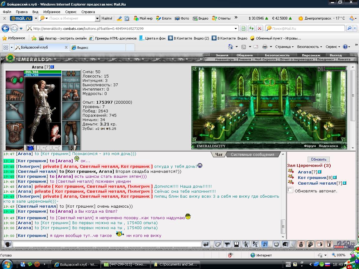Open the 'Сервис' command bar dropdown
Image resolution: width=359 pixels, height=269 pixels.
pyautogui.click(x=333, y=47)
